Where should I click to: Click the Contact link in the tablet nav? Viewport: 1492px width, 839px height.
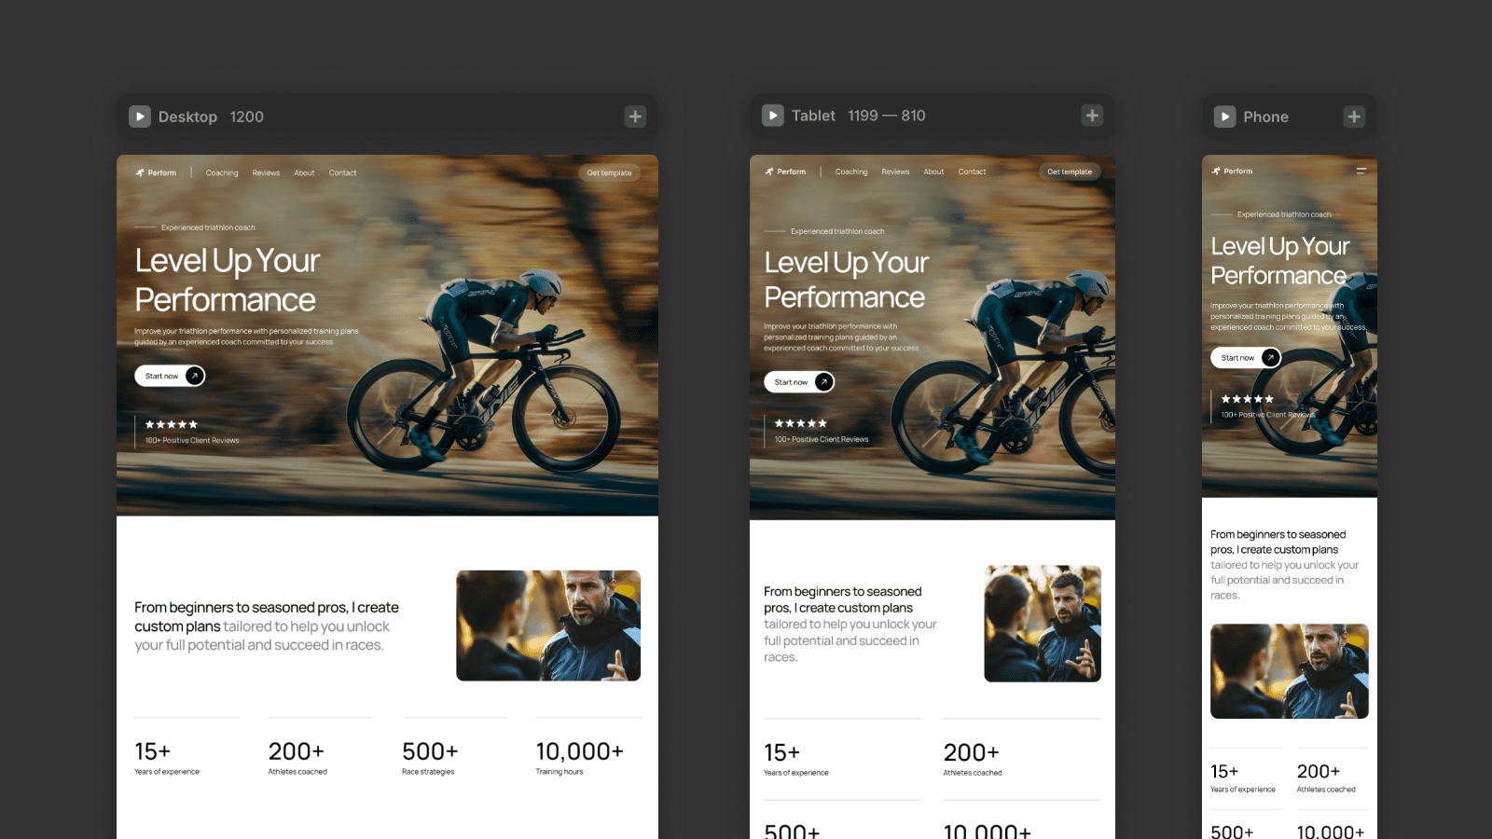click(x=972, y=172)
